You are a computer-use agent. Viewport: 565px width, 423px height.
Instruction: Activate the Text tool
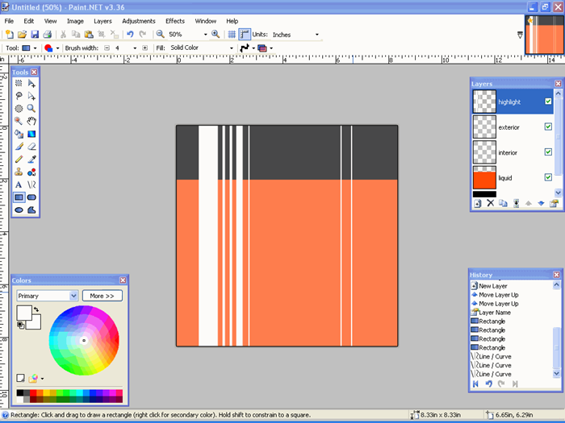19,185
